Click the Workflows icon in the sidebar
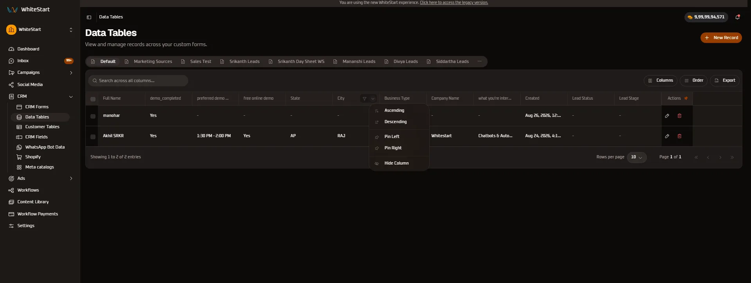Screen dimensions: 751x283 (11, 190)
